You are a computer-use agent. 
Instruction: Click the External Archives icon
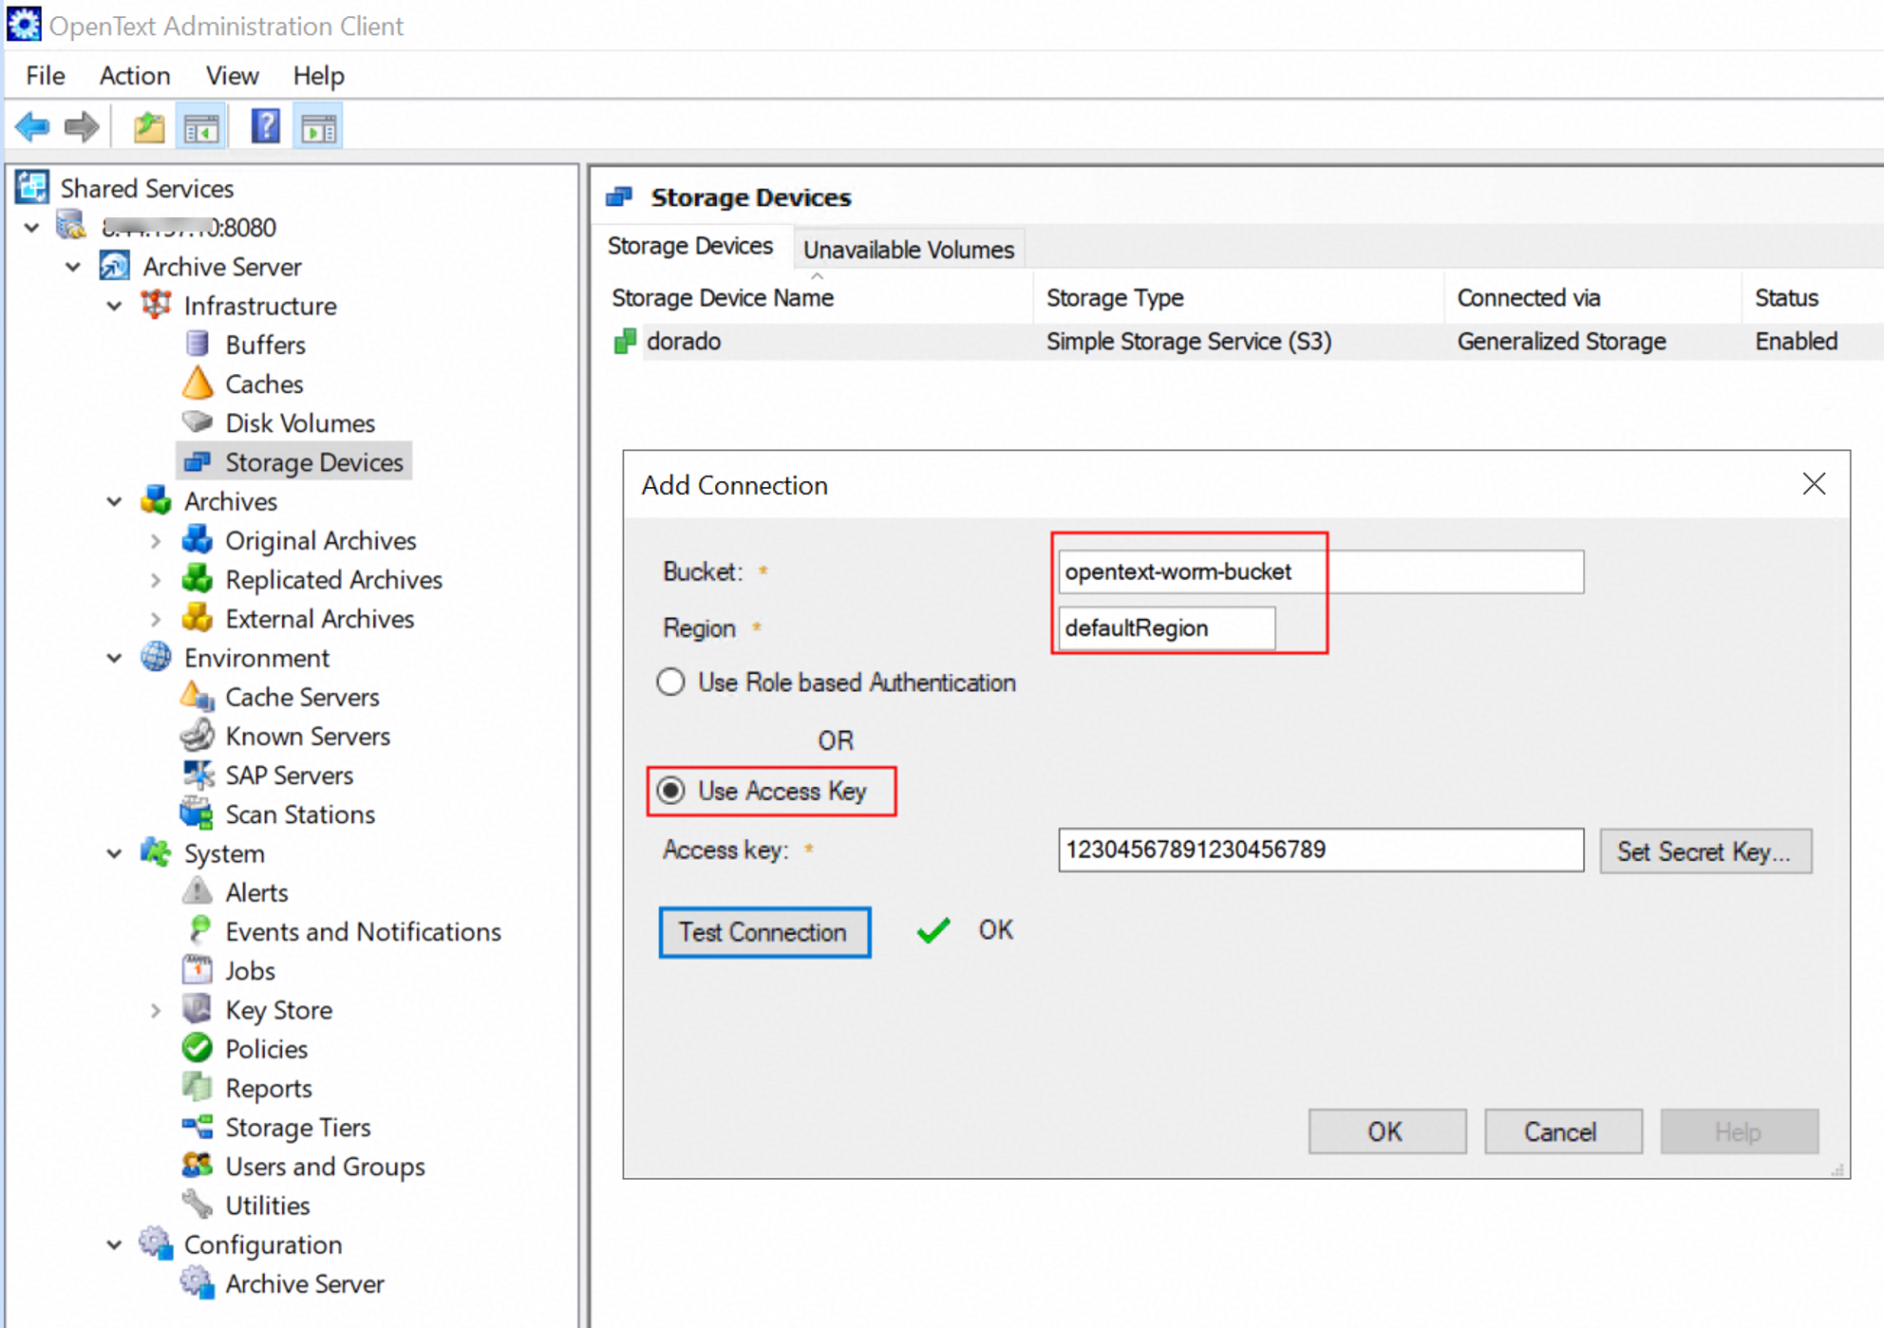point(198,618)
